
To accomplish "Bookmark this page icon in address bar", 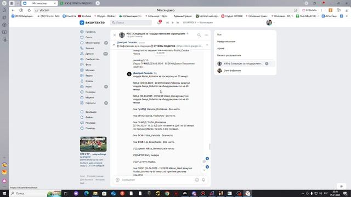I will point(295,10).
